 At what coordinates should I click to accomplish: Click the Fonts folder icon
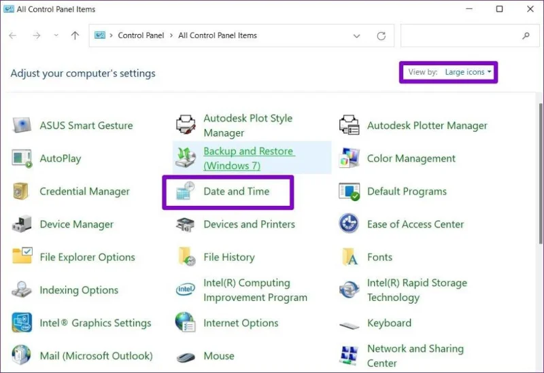click(x=350, y=257)
